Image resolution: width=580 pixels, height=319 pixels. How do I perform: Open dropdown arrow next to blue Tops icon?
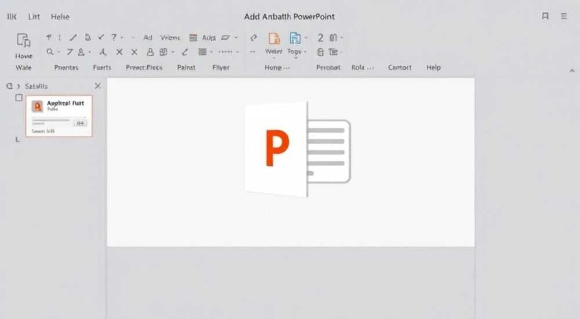(x=306, y=38)
